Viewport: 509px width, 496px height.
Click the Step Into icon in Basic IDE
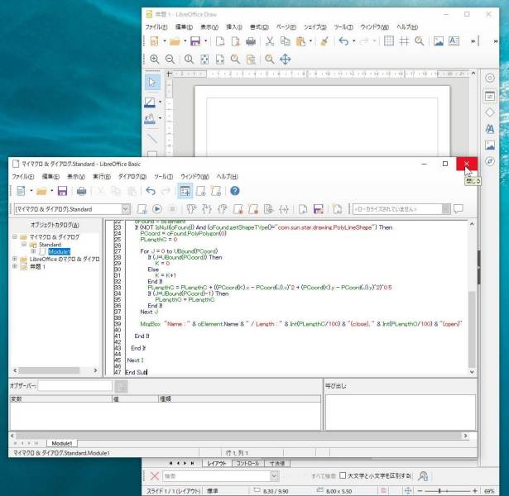pos(207,209)
